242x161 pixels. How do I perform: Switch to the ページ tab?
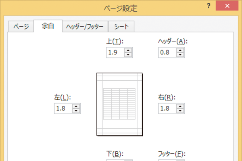tap(21, 27)
